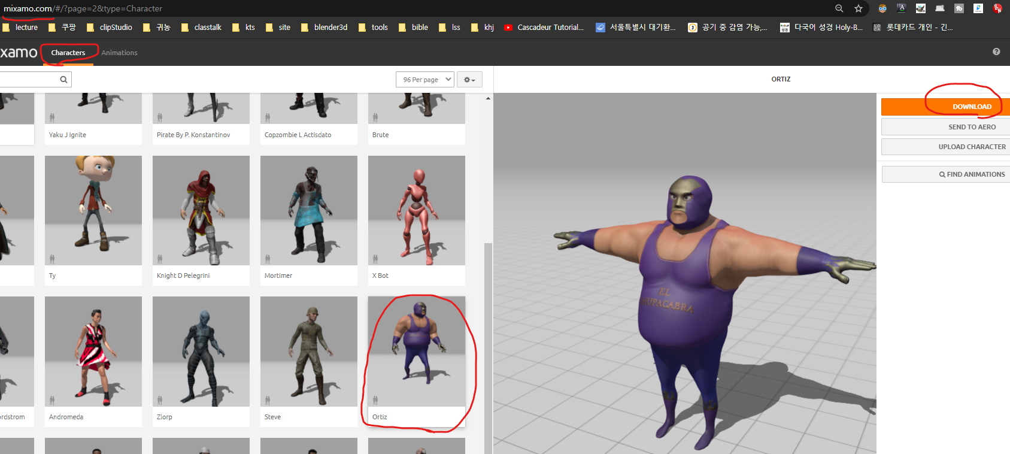This screenshot has height=454, width=1010.
Task: Open the GIMP-mascot extension icon
Action: coord(921,8)
